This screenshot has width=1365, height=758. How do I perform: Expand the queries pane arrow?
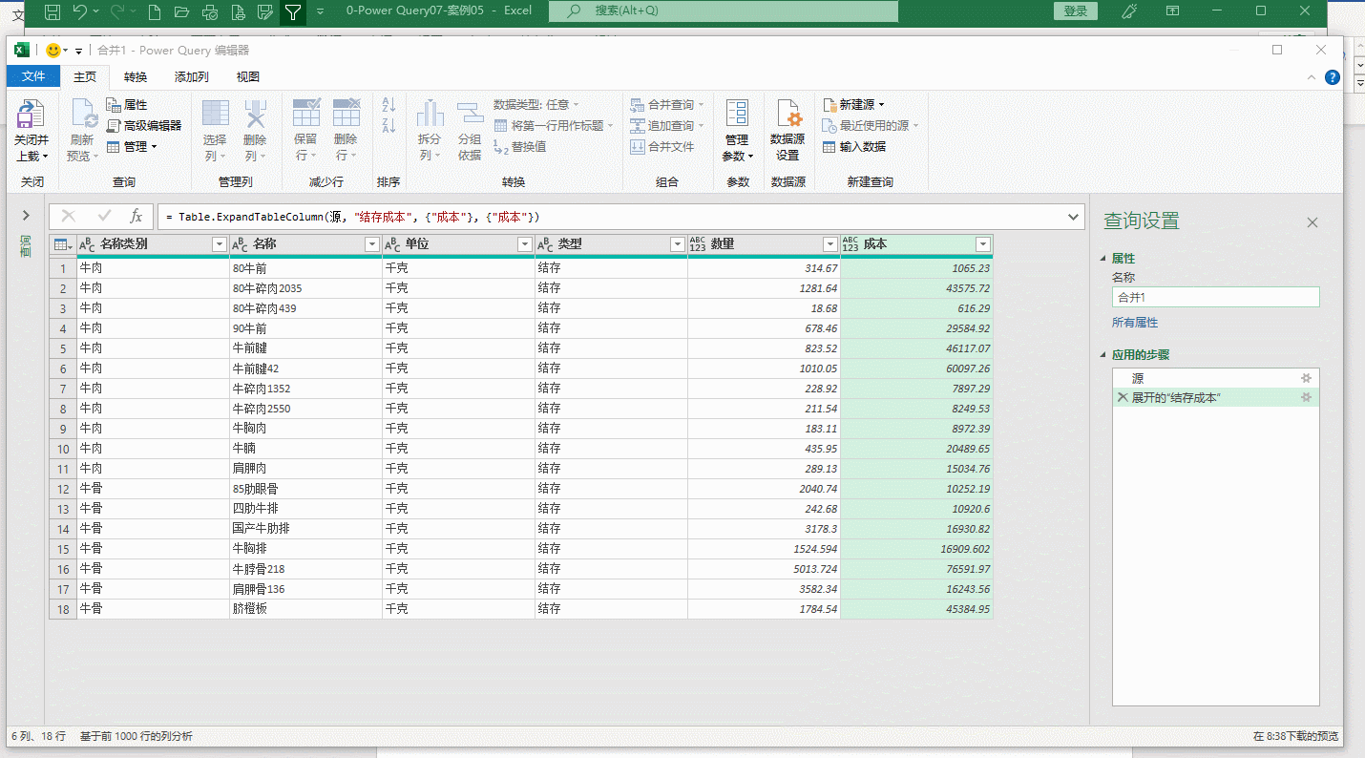click(x=26, y=216)
